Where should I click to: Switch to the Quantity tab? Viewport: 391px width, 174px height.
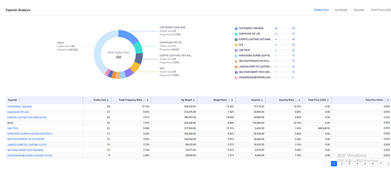click(359, 10)
